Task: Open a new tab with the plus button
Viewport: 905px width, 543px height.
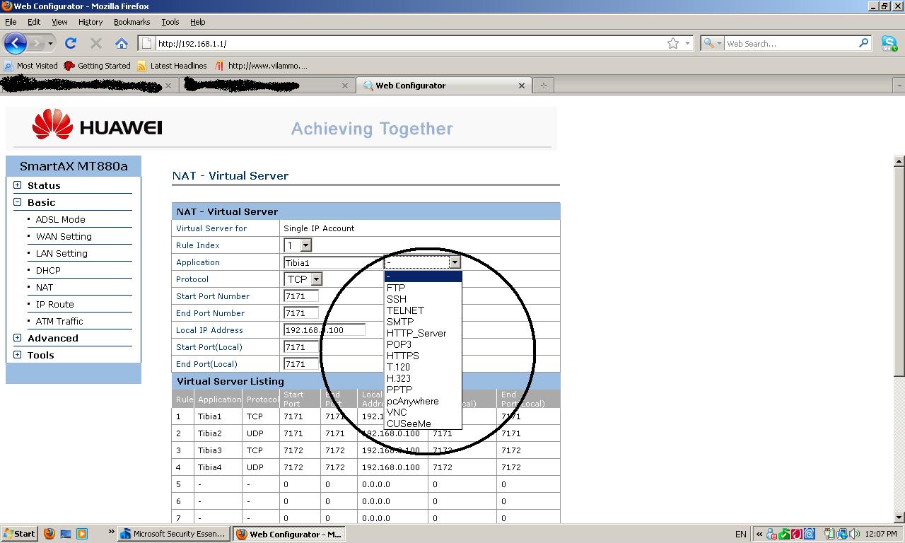Action: 544,86
